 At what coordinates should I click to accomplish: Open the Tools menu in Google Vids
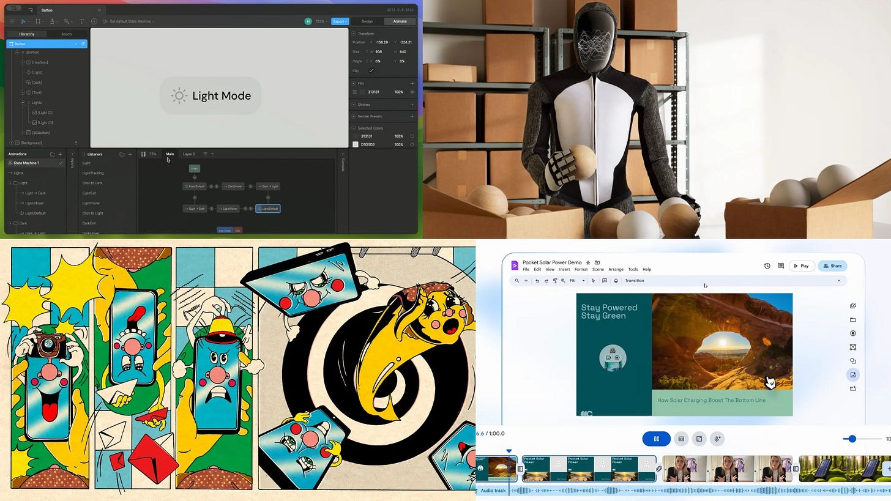(633, 269)
